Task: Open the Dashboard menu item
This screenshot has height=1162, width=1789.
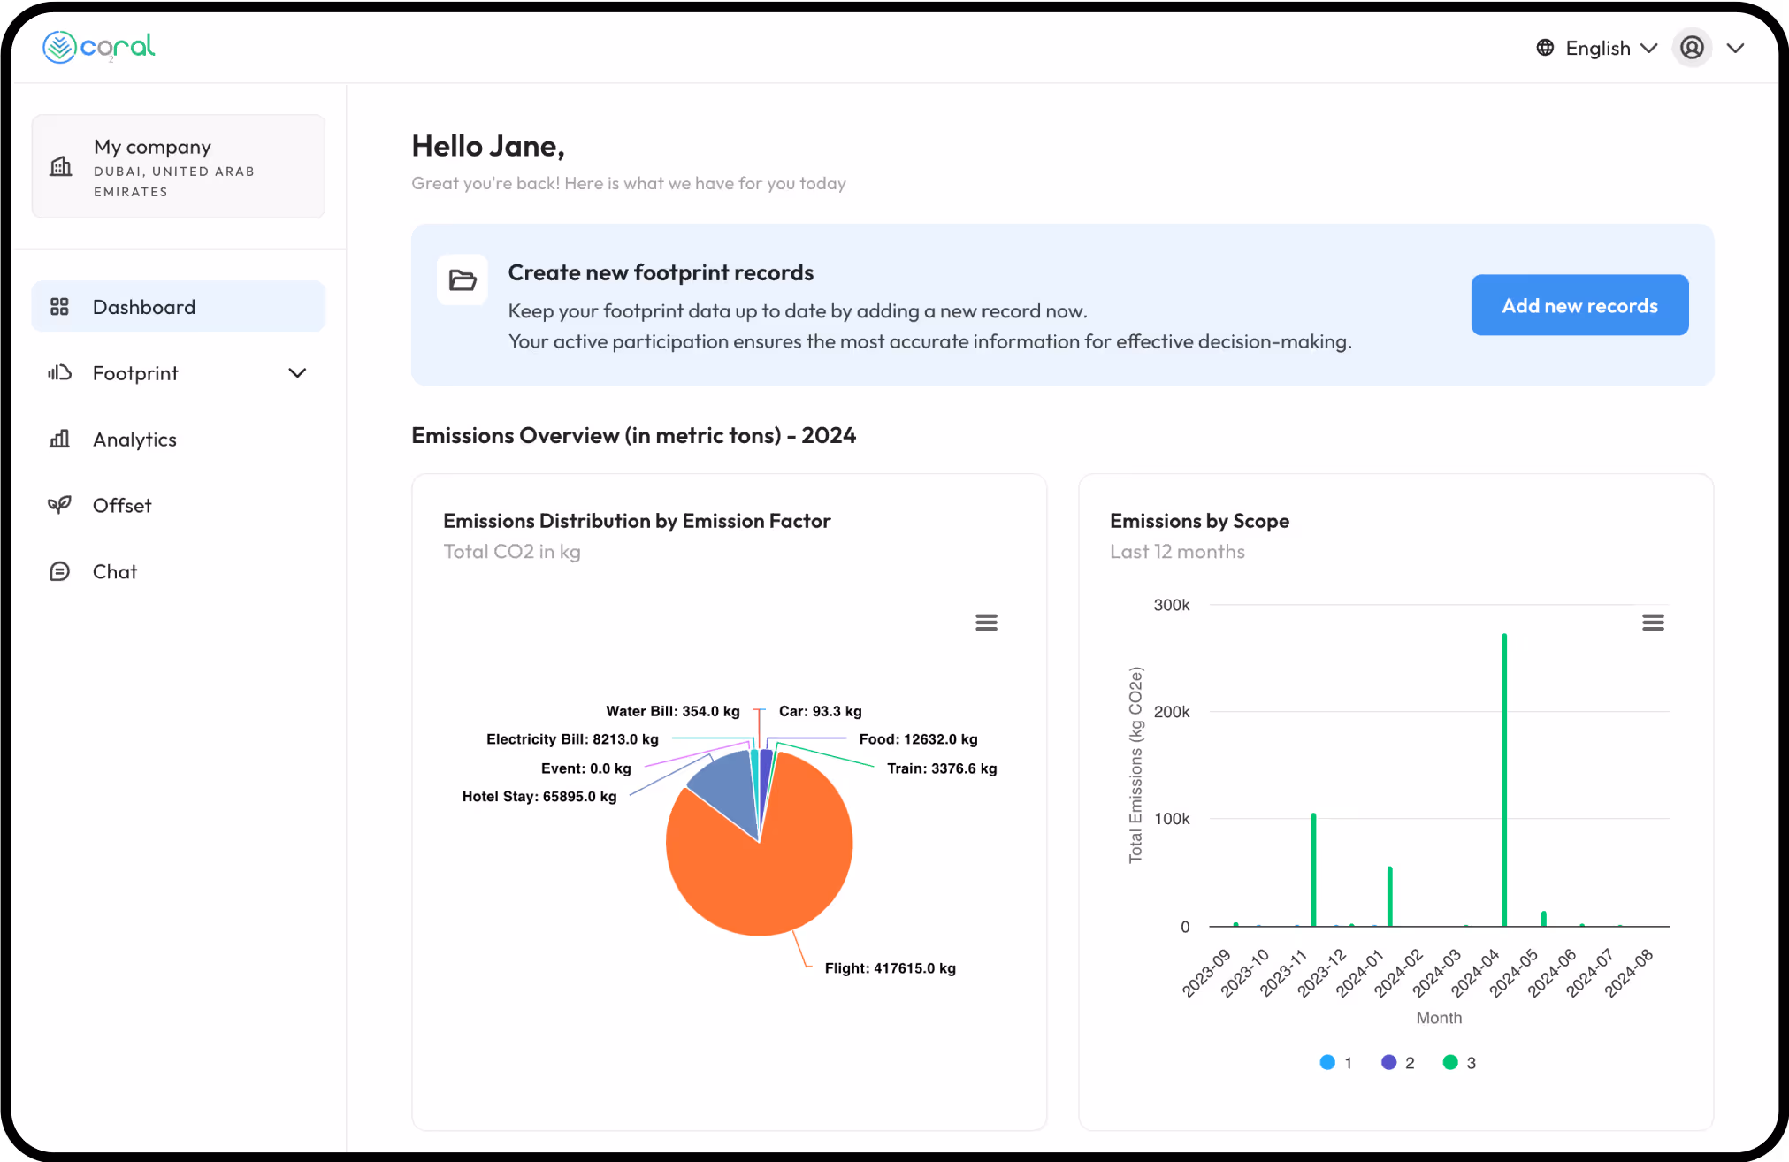Action: [179, 307]
